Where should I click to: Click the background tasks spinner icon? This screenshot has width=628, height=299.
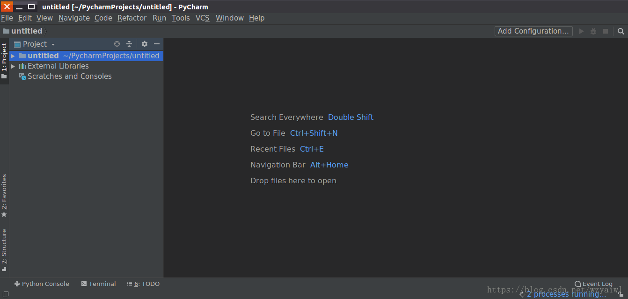[x=522, y=294]
